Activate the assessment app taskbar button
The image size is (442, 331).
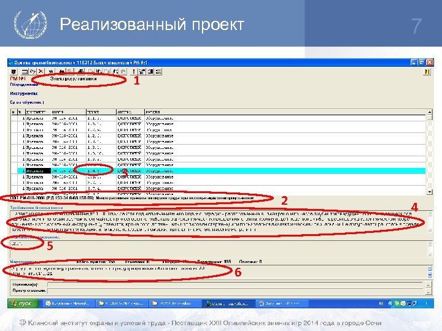228,303
